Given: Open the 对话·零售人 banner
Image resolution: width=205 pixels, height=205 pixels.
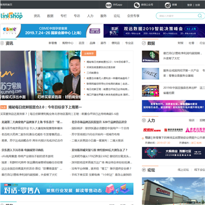Looking at the screenshot, I should pos(67,189).
